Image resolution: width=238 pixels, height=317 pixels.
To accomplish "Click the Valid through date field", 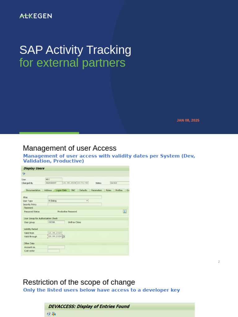I will [55, 237].
